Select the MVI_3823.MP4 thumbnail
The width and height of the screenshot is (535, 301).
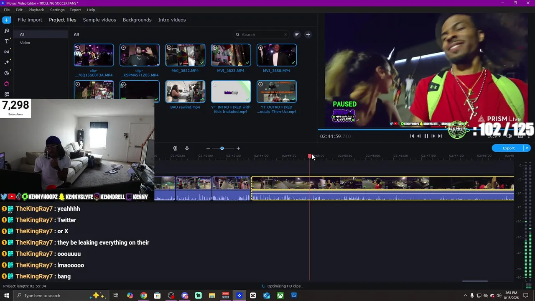point(231,55)
